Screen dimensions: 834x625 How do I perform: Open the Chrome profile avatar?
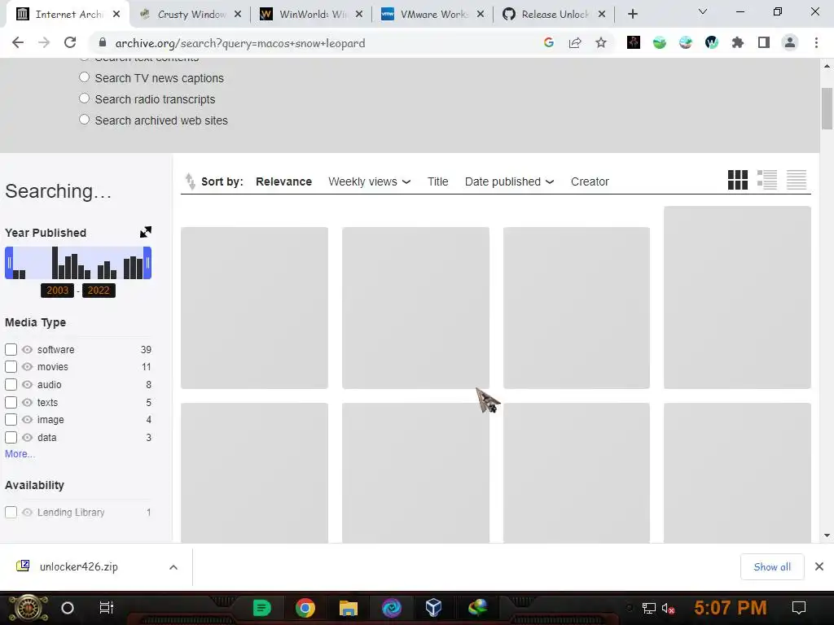(x=790, y=43)
